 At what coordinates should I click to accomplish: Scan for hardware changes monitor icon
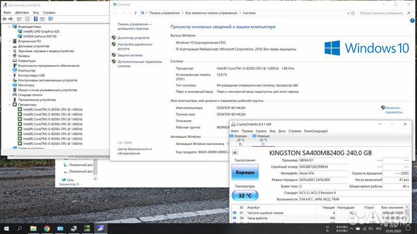point(51,19)
